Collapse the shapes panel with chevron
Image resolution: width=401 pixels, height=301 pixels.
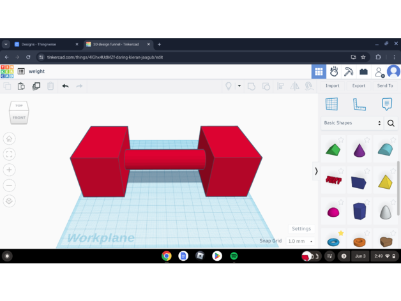click(x=316, y=171)
